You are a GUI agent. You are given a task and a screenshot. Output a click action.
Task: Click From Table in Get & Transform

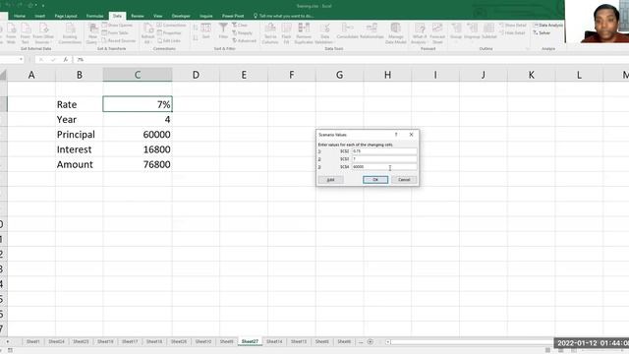pos(115,32)
